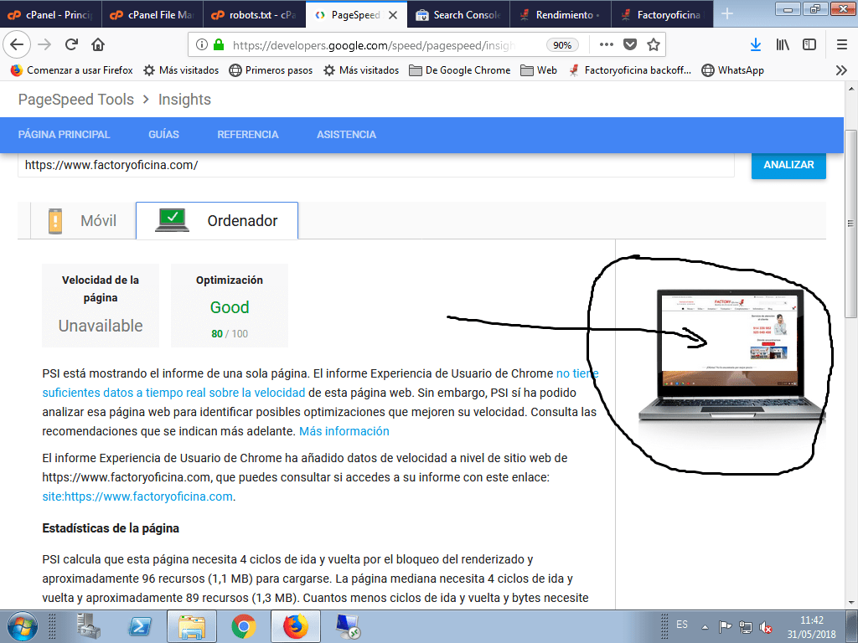Open the Firefox hamburger menu
858x643 pixels.
point(842,45)
